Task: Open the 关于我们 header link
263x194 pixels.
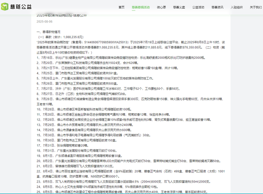Action: pos(256,7)
